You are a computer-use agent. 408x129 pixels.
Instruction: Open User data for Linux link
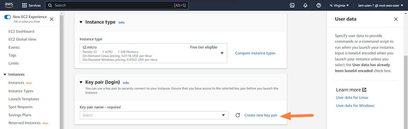352,98
